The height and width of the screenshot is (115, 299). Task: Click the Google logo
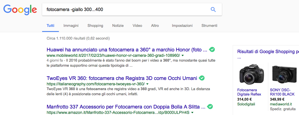(20, 10)
